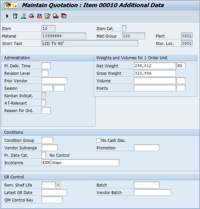
Task: Open item conditions via the currency icon
Action: [x=40, y=16]
